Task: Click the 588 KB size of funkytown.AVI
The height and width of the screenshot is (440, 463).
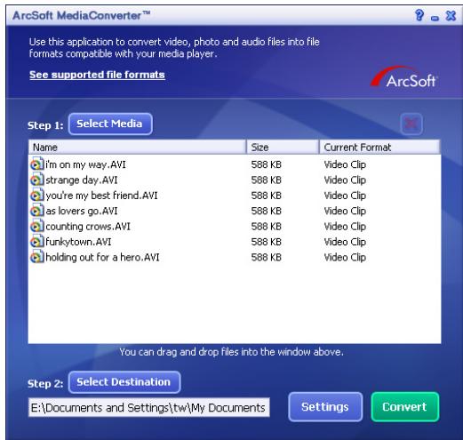Action: (x=266, y=242)
